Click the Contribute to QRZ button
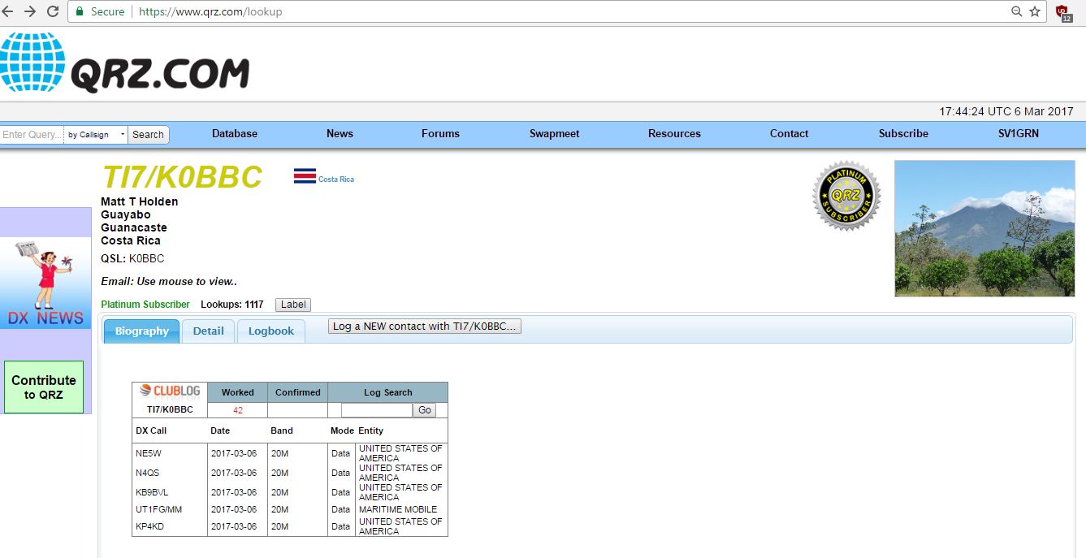 tap(44, 387)
